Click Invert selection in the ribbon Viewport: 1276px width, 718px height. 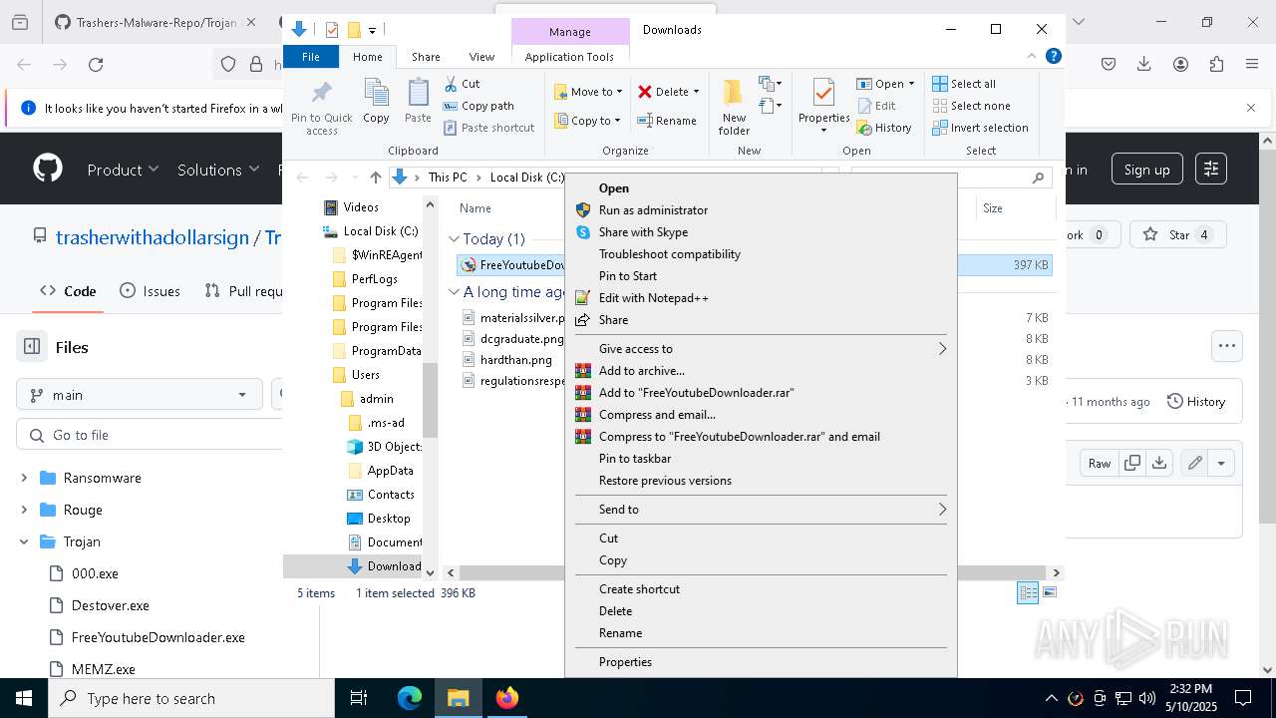(980, 128)
